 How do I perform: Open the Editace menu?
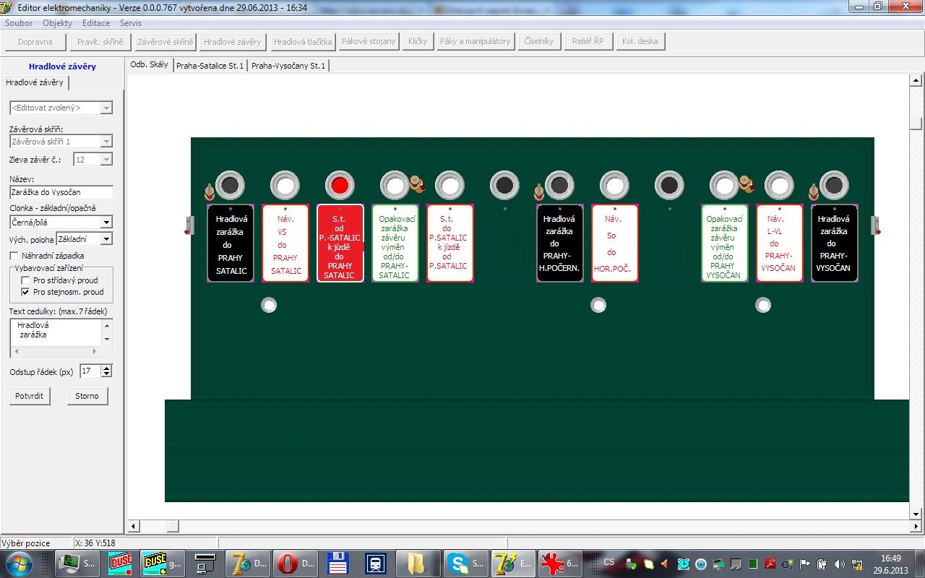pos(96,23)
